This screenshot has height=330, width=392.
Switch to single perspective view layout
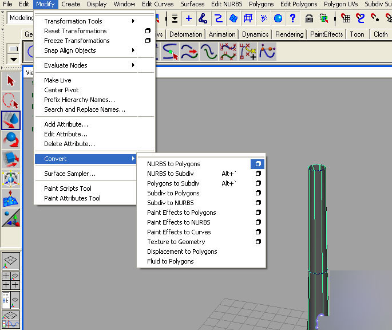click(11, 261)
